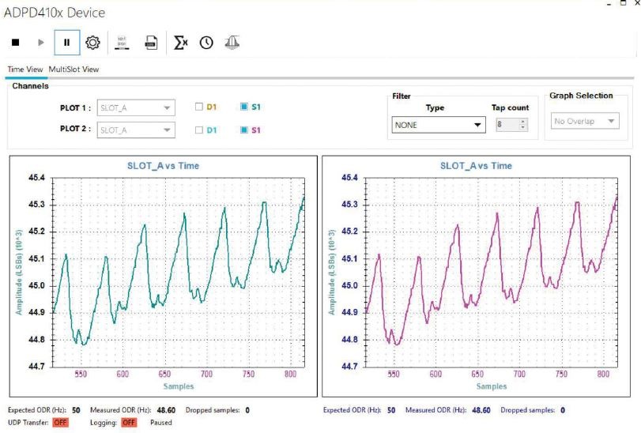Click the clock timing icon
This screenshot has width=641, height=433.
[206, 43]
